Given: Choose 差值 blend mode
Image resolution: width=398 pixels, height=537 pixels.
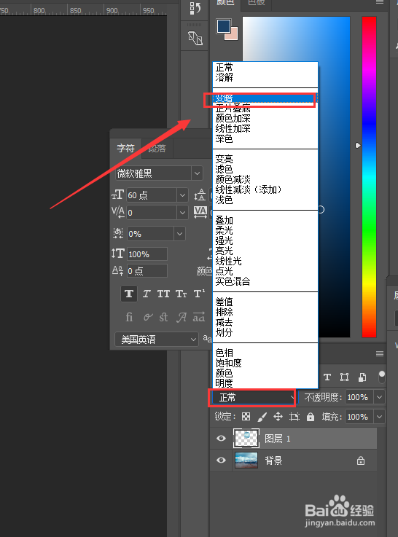Looking at the screenshot, I should pos(265,302).
